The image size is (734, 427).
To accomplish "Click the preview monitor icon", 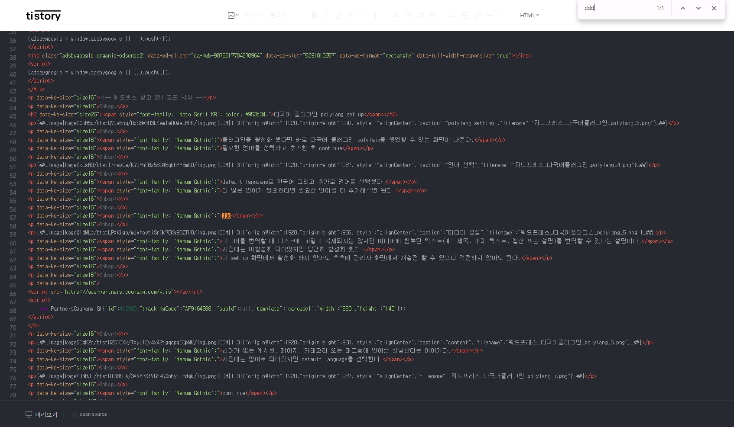I will [x=29, y=414].
